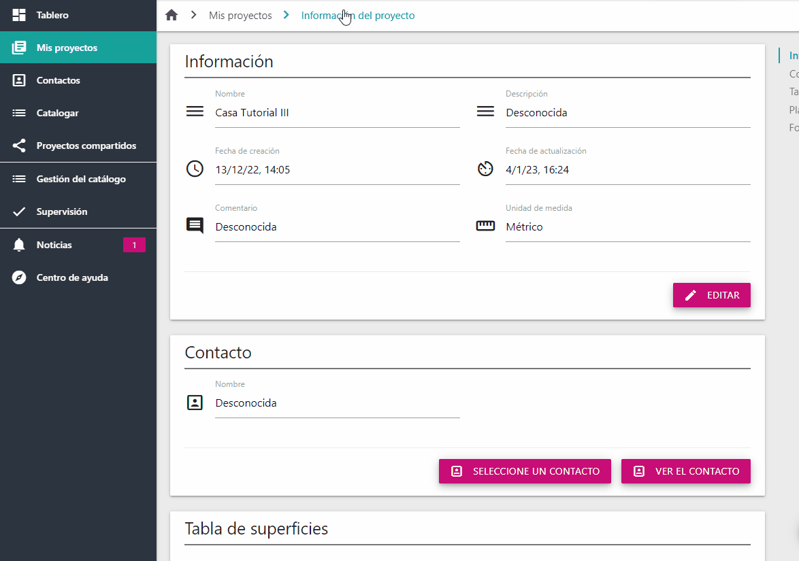The width and height of the screenshot is (799, 561).
Task: Click the Gestión del catálogo list icon
Action: 19,179
